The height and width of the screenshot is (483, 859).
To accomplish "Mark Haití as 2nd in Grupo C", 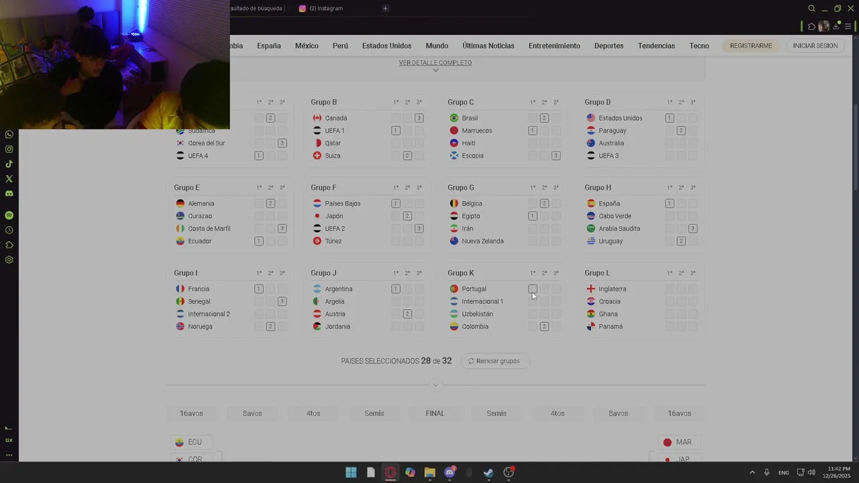I will click(544, 143).
